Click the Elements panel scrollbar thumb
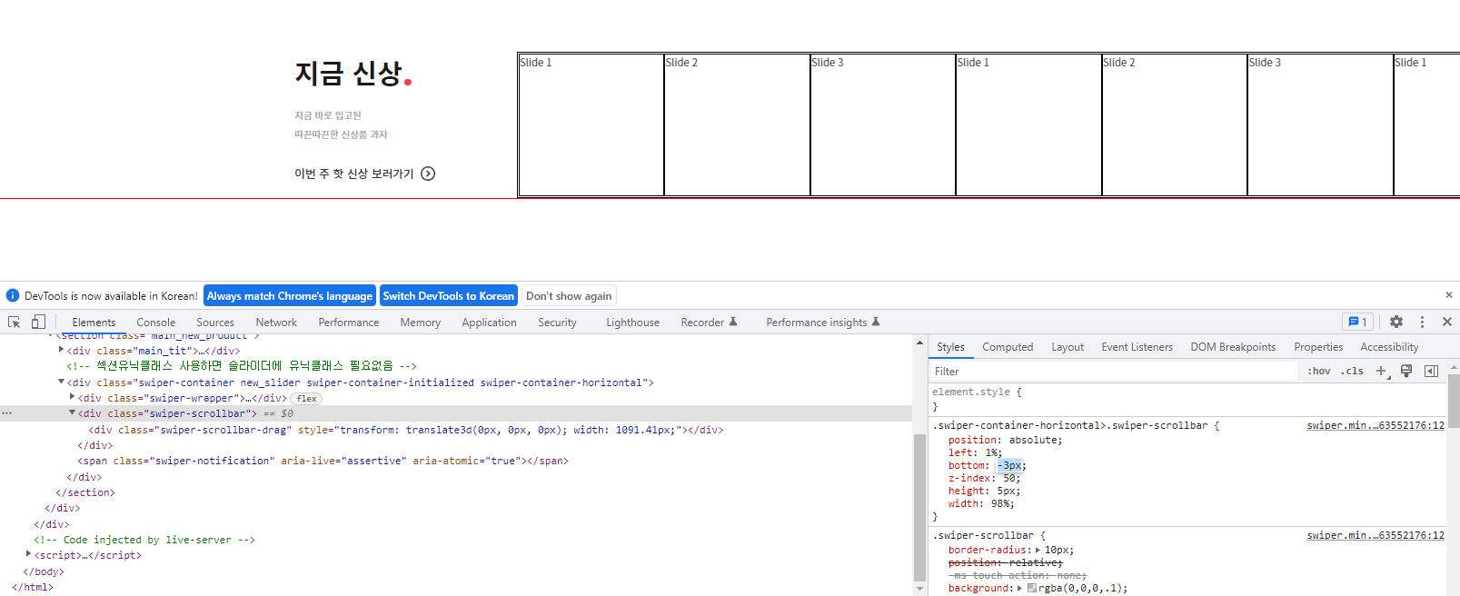The width and height of the screenshot is (1460, 596). point(919,507)
